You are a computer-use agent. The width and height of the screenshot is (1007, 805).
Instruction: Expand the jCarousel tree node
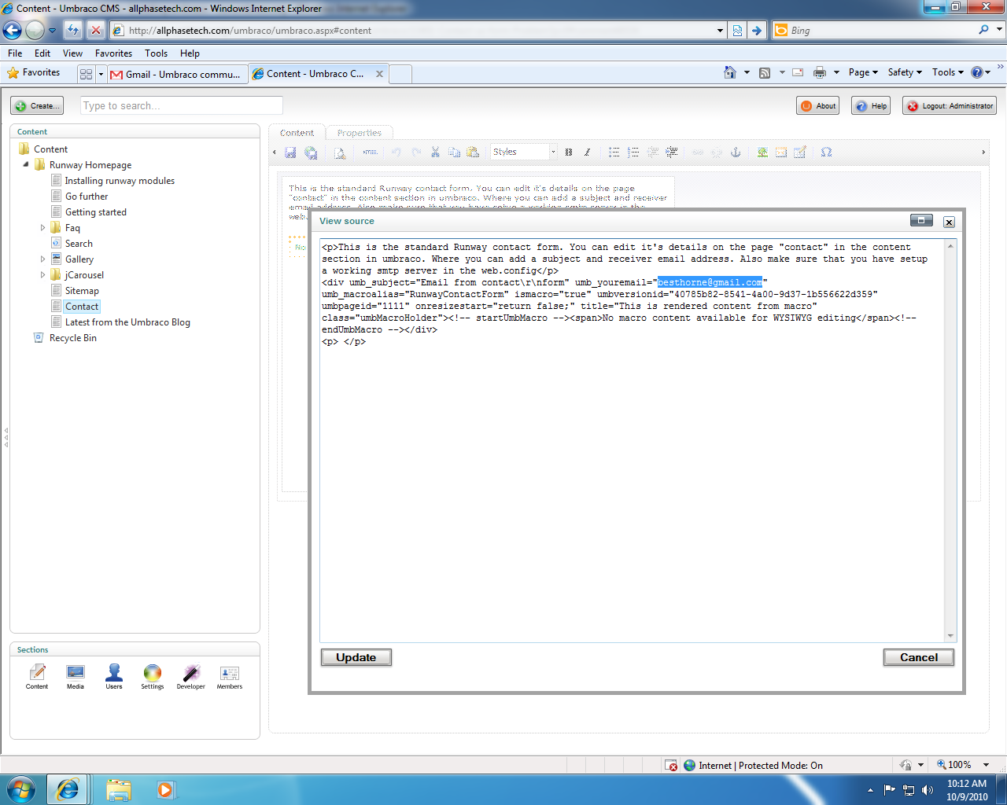coord(43,275)
